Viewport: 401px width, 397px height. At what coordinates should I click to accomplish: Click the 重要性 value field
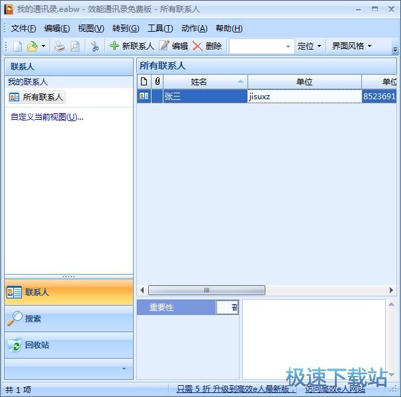point(228,307)
